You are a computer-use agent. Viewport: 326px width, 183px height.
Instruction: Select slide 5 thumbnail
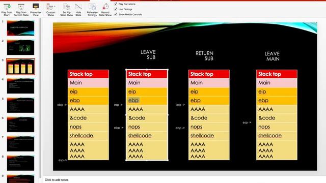[x=20, y=105]
